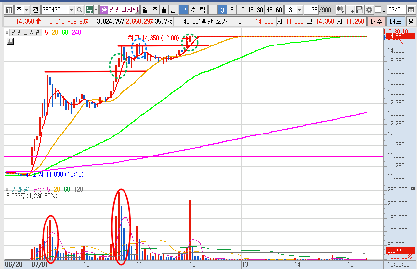417x269 pixels.
Task: Click the grid table icon under chart title
Action: click(10, 41)
